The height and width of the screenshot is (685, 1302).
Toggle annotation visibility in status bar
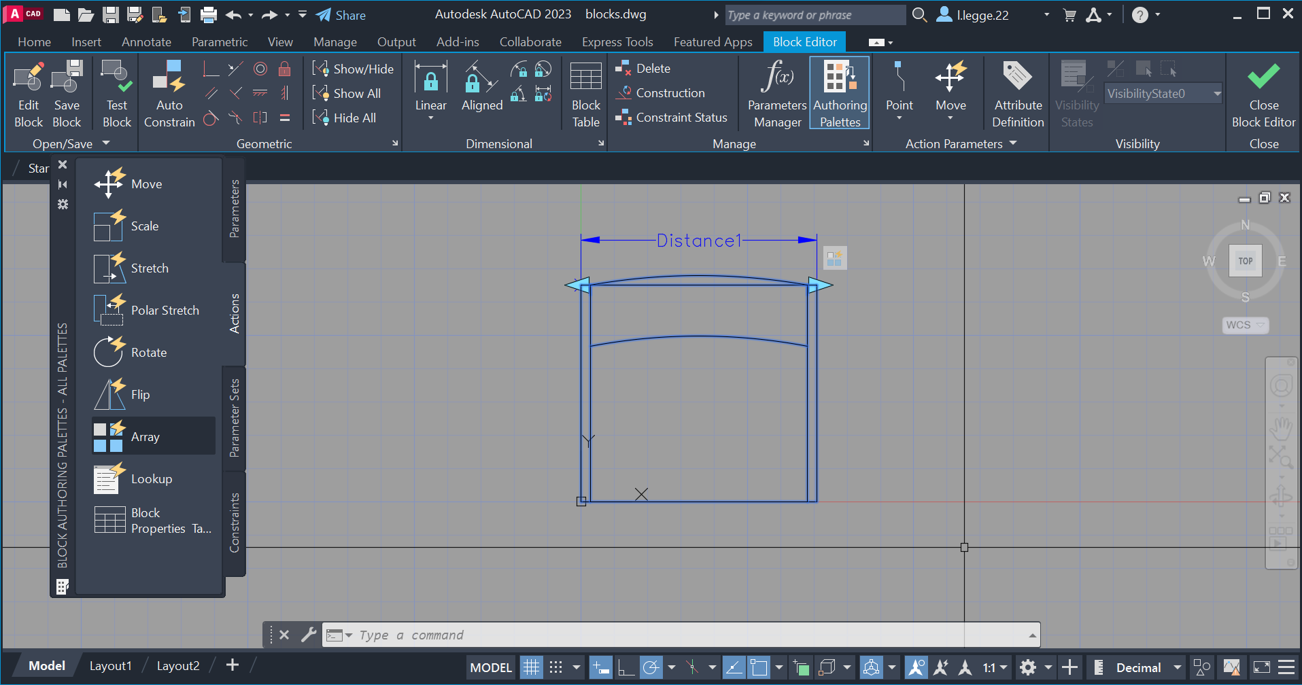coord(916,667)
